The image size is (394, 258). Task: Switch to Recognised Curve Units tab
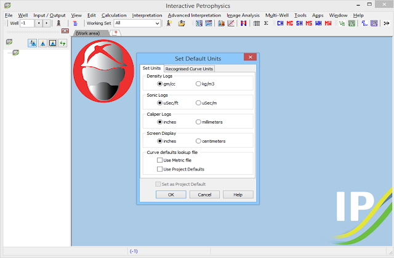tap(189, 69)
